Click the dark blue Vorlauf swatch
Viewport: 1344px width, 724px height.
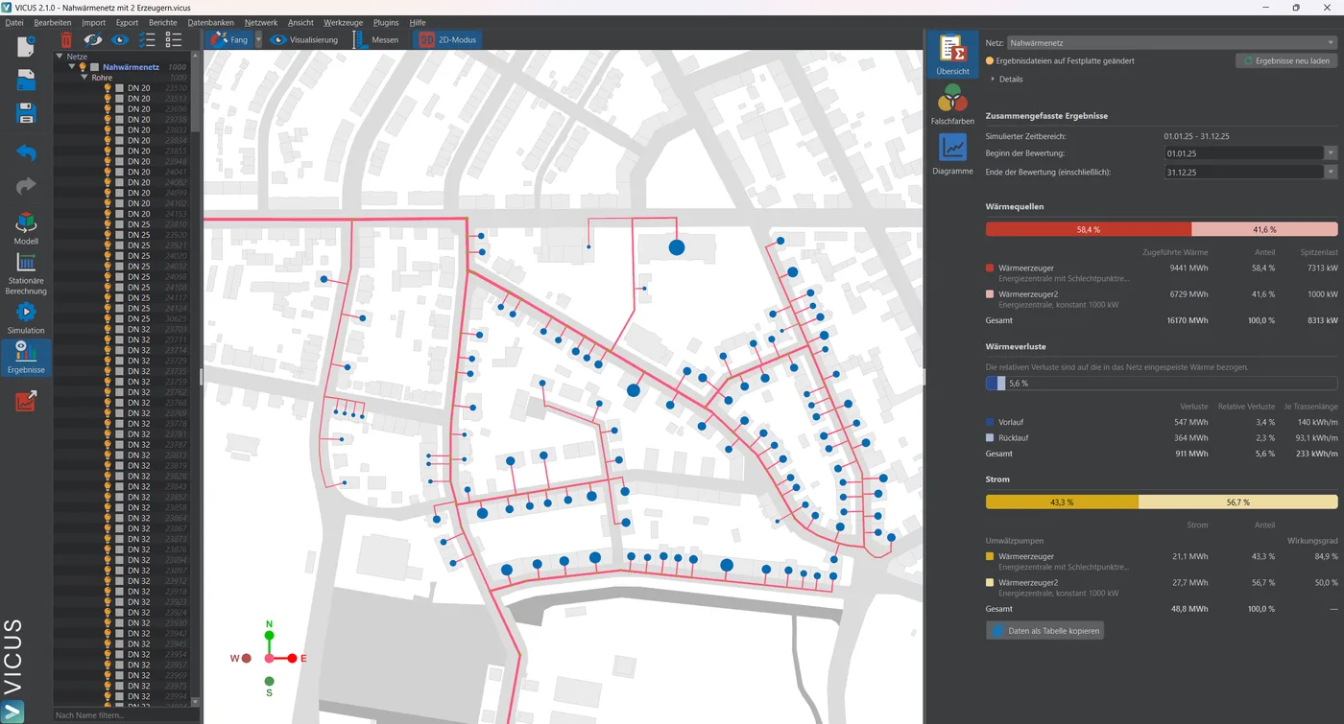click(x=990, y=422)
